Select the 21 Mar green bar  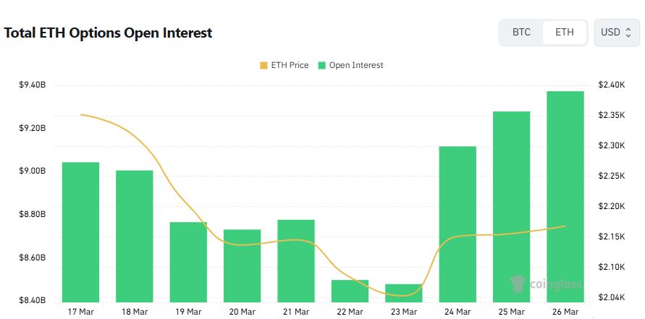[x=296, y=260]
